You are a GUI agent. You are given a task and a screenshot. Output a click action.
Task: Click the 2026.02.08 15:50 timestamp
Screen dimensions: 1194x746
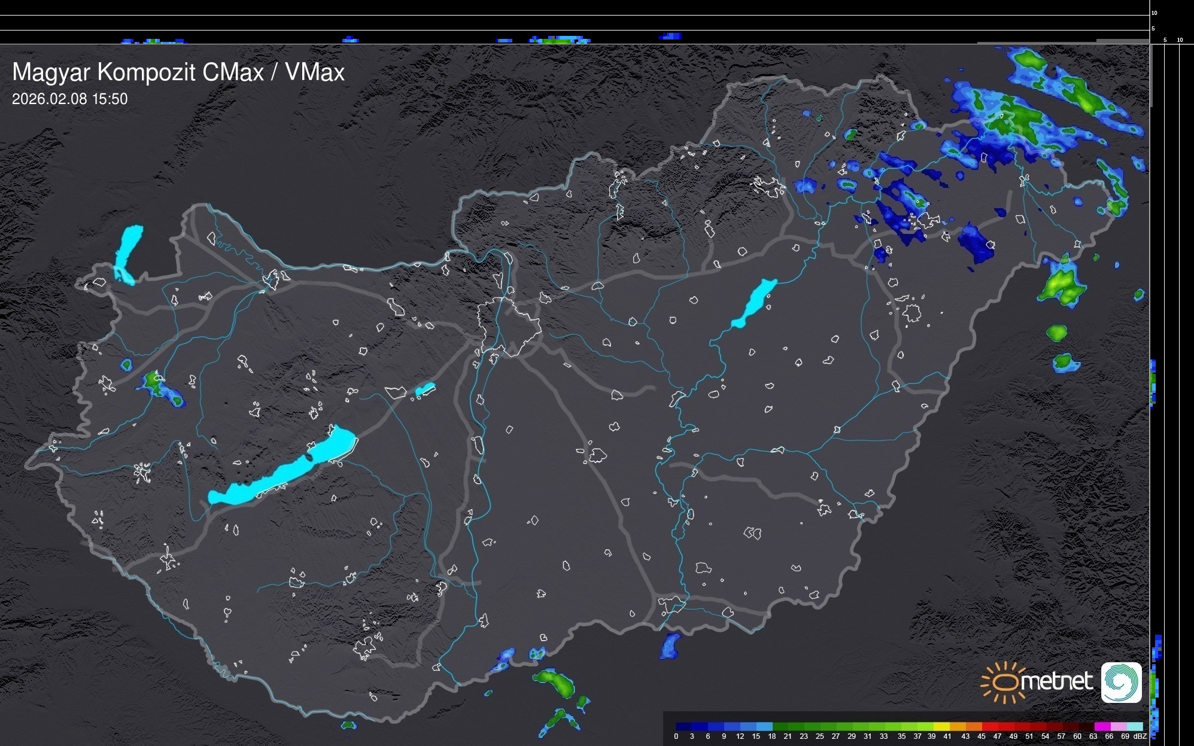tap(70, 99)
